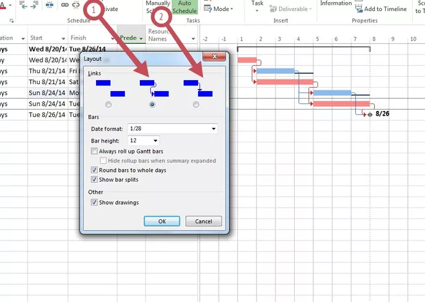Expand the Mode dropdown in ribbon

tap(232, 9)
